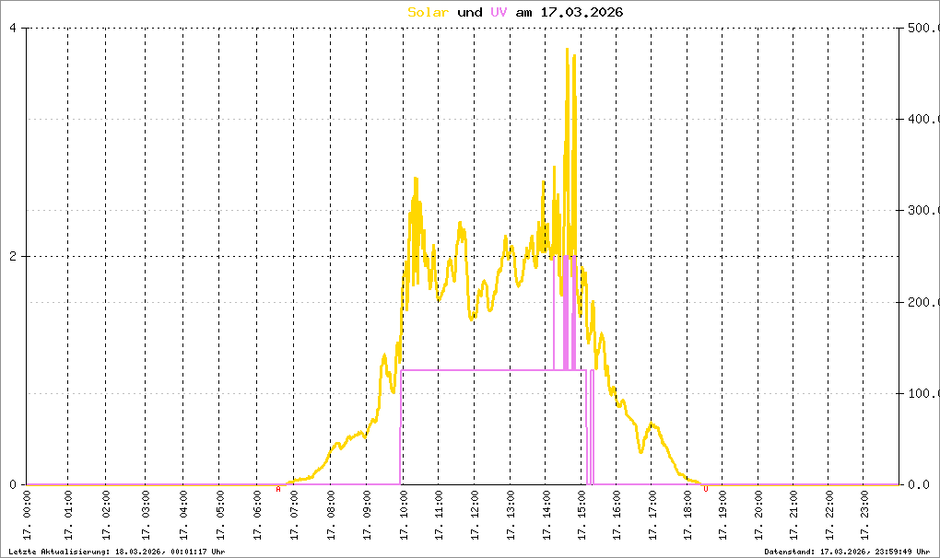Click the time axis label '17. 15:00'
The image size is (940, 558).
coord(582,515)
